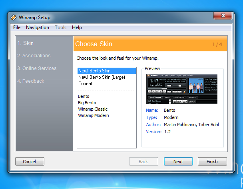Select 'Winamp Classic' skin
This screenshot has width=243, height=189.
point(107,109)
